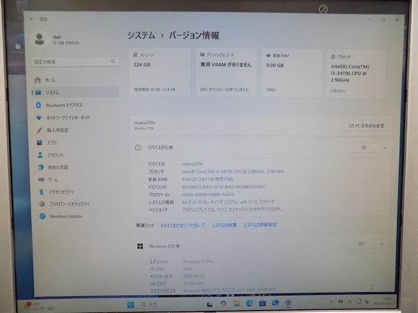Click the プロダクト ID value 00330-80000-00000-AA476
This screenshot has height=313, width=418.
tap(208, 194)
